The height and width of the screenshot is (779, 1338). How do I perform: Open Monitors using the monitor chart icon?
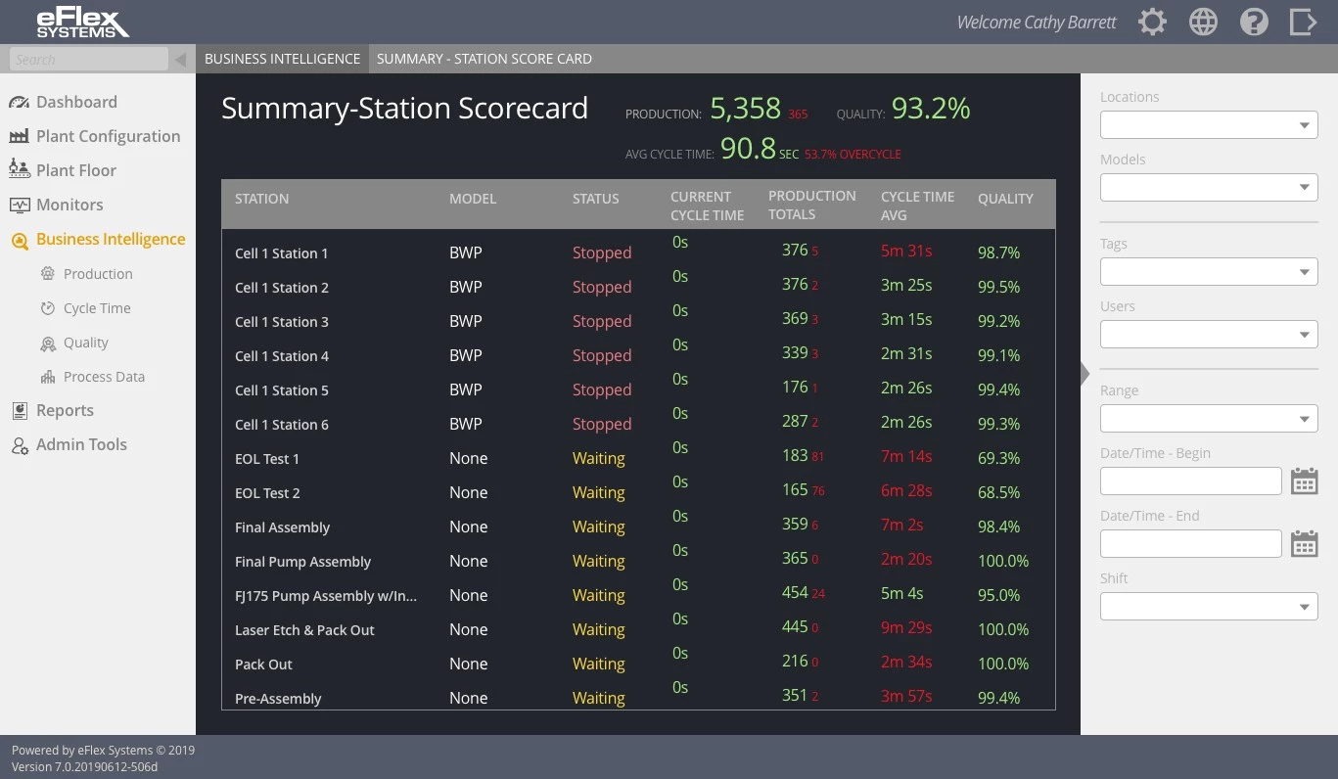[x=20, y=205]
